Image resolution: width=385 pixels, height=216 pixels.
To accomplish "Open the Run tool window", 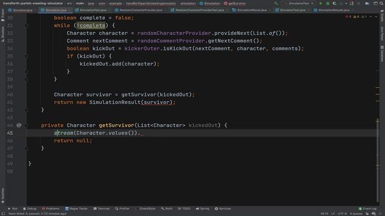I will (x=13, y=209).
